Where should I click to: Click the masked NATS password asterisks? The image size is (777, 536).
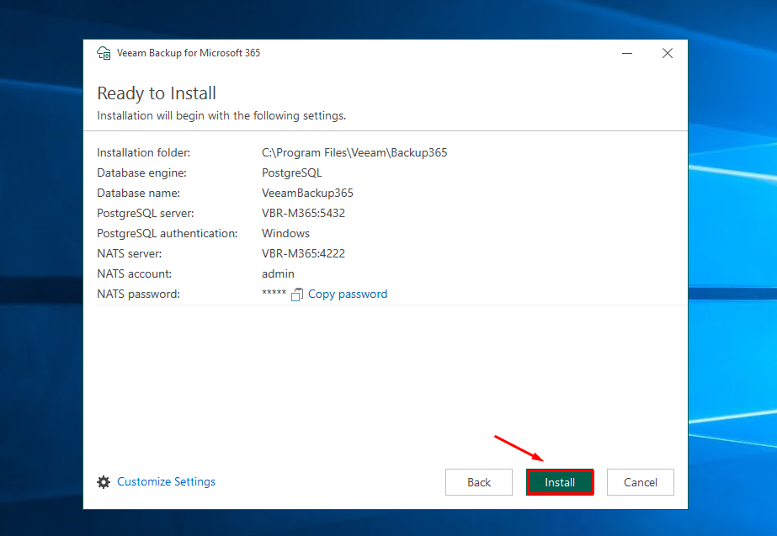(274, 293)
